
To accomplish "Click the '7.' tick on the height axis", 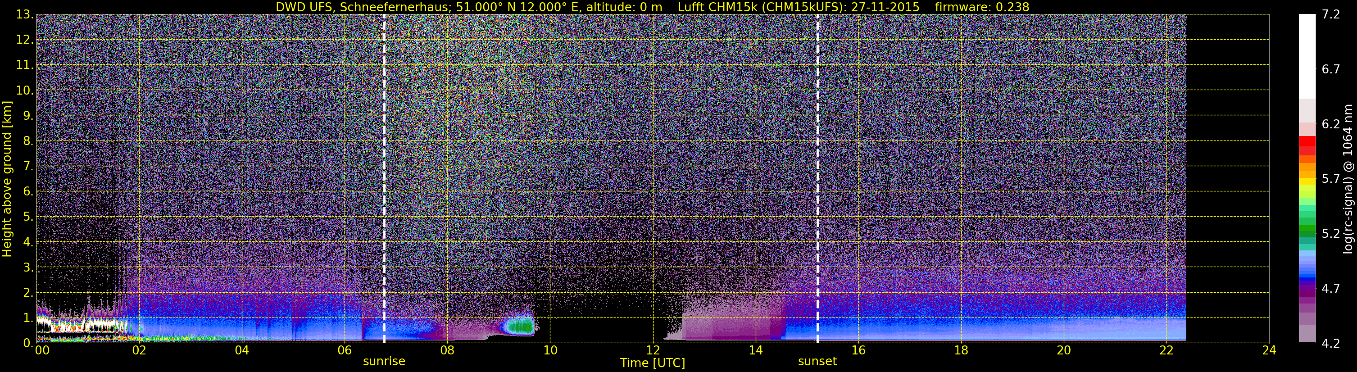I will (x=28, y=167).
